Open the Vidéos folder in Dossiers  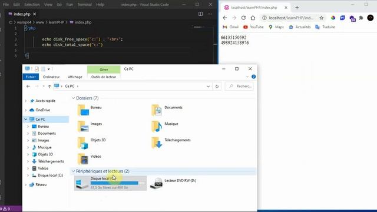(90, 159)
